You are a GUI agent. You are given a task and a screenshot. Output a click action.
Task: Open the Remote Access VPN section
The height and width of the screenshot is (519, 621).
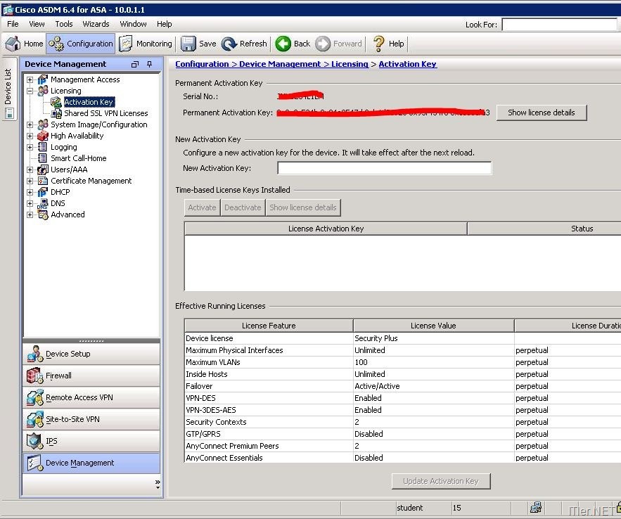91,397
